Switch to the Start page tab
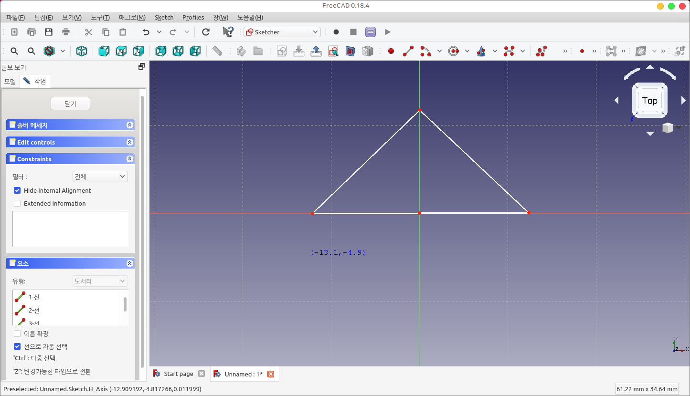This screenshot has height=396, width=690. [x=178, y=374]
